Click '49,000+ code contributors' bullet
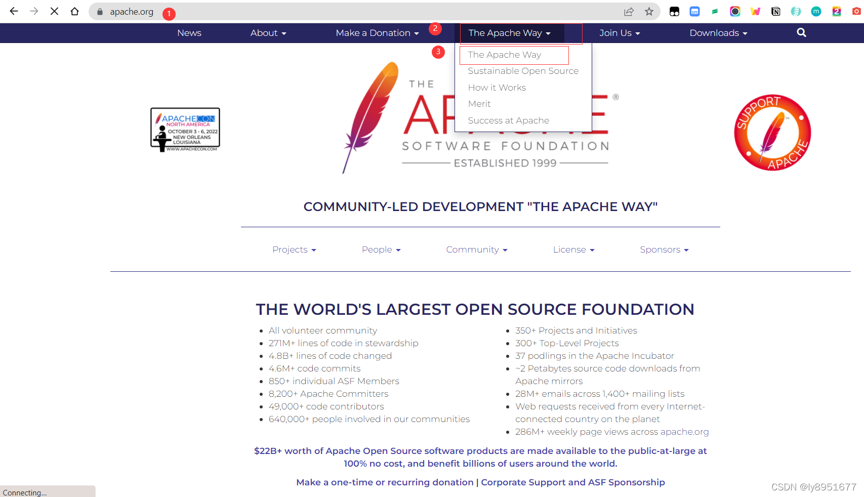The height and width of the screenshot is (497, 864). coord(326,406)
